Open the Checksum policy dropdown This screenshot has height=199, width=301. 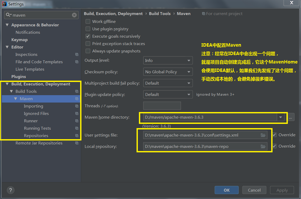[168, 72]
